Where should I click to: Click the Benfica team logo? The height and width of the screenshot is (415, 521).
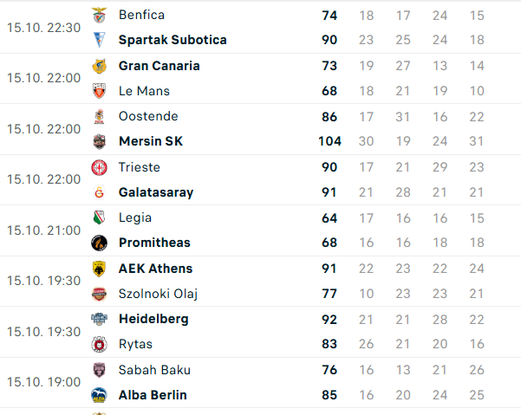click(100, 15)
